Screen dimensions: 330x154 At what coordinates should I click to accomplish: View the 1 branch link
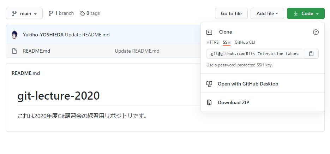(61, 13)
